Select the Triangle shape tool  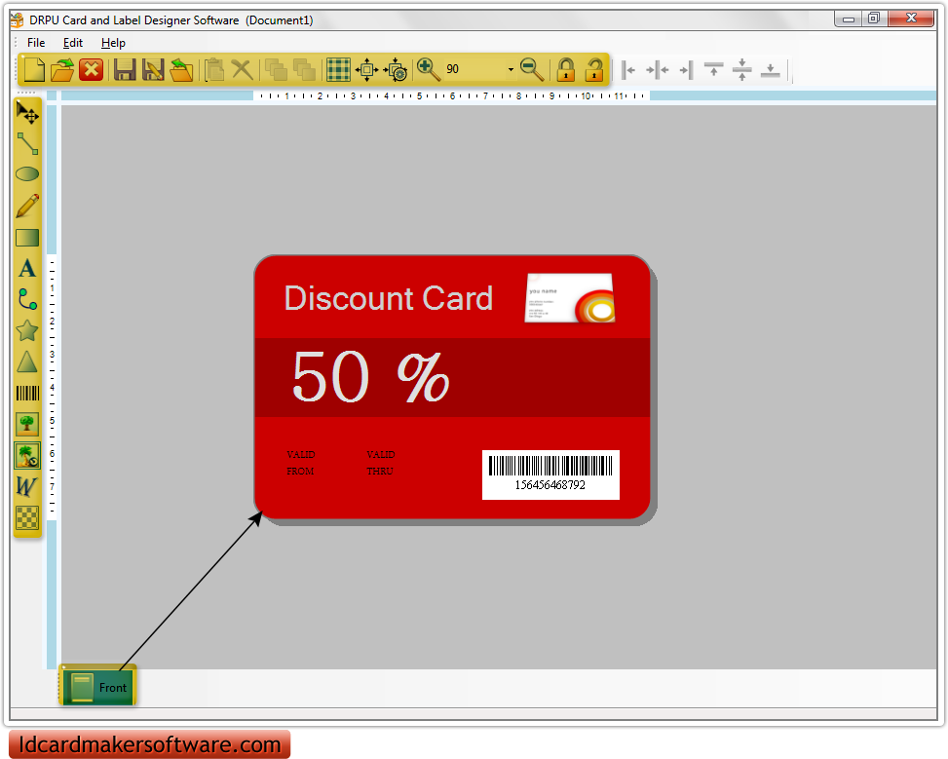click(x=27, y=361)
